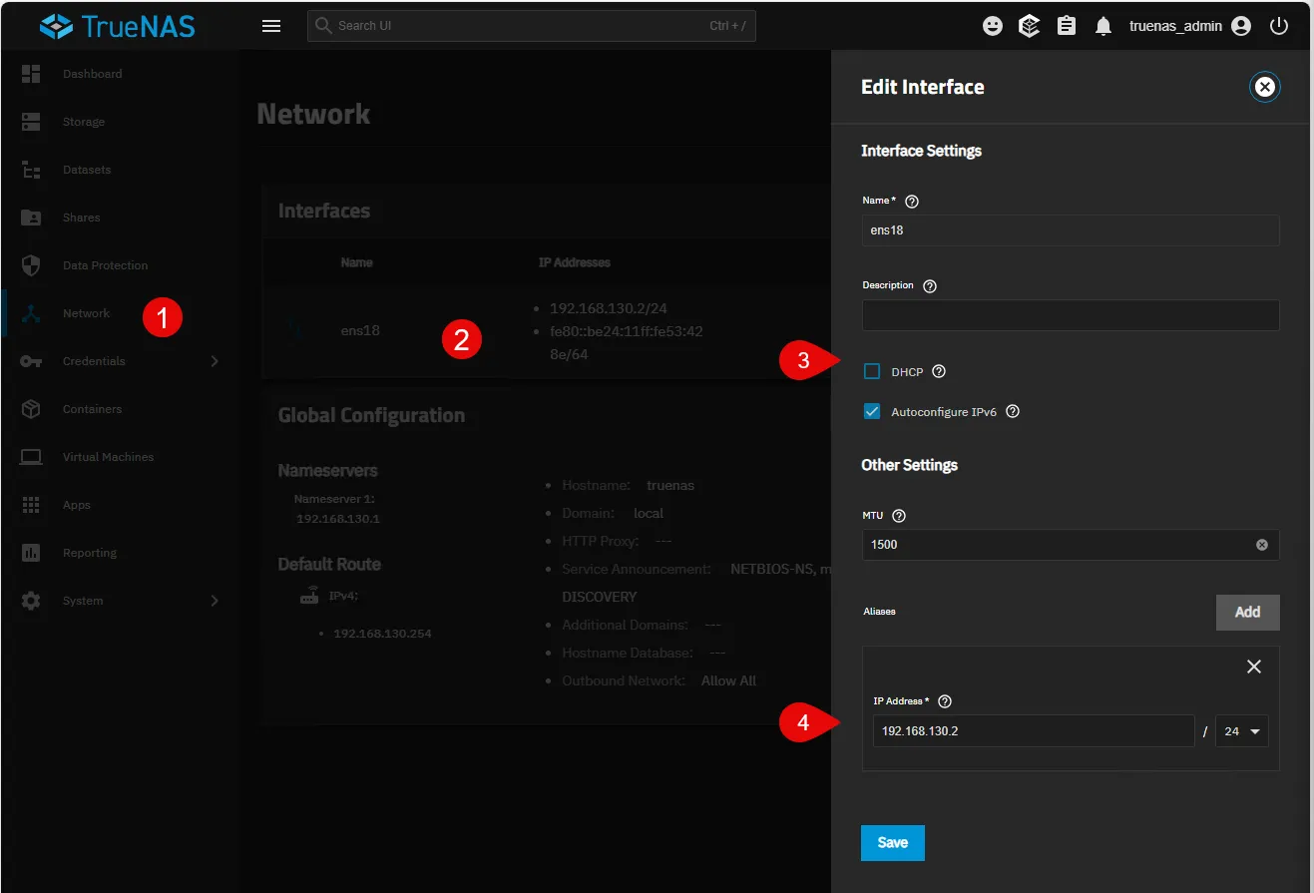Open the TrueCommand status icon
1314x893 pixels.
click(x=1029, y=26)
